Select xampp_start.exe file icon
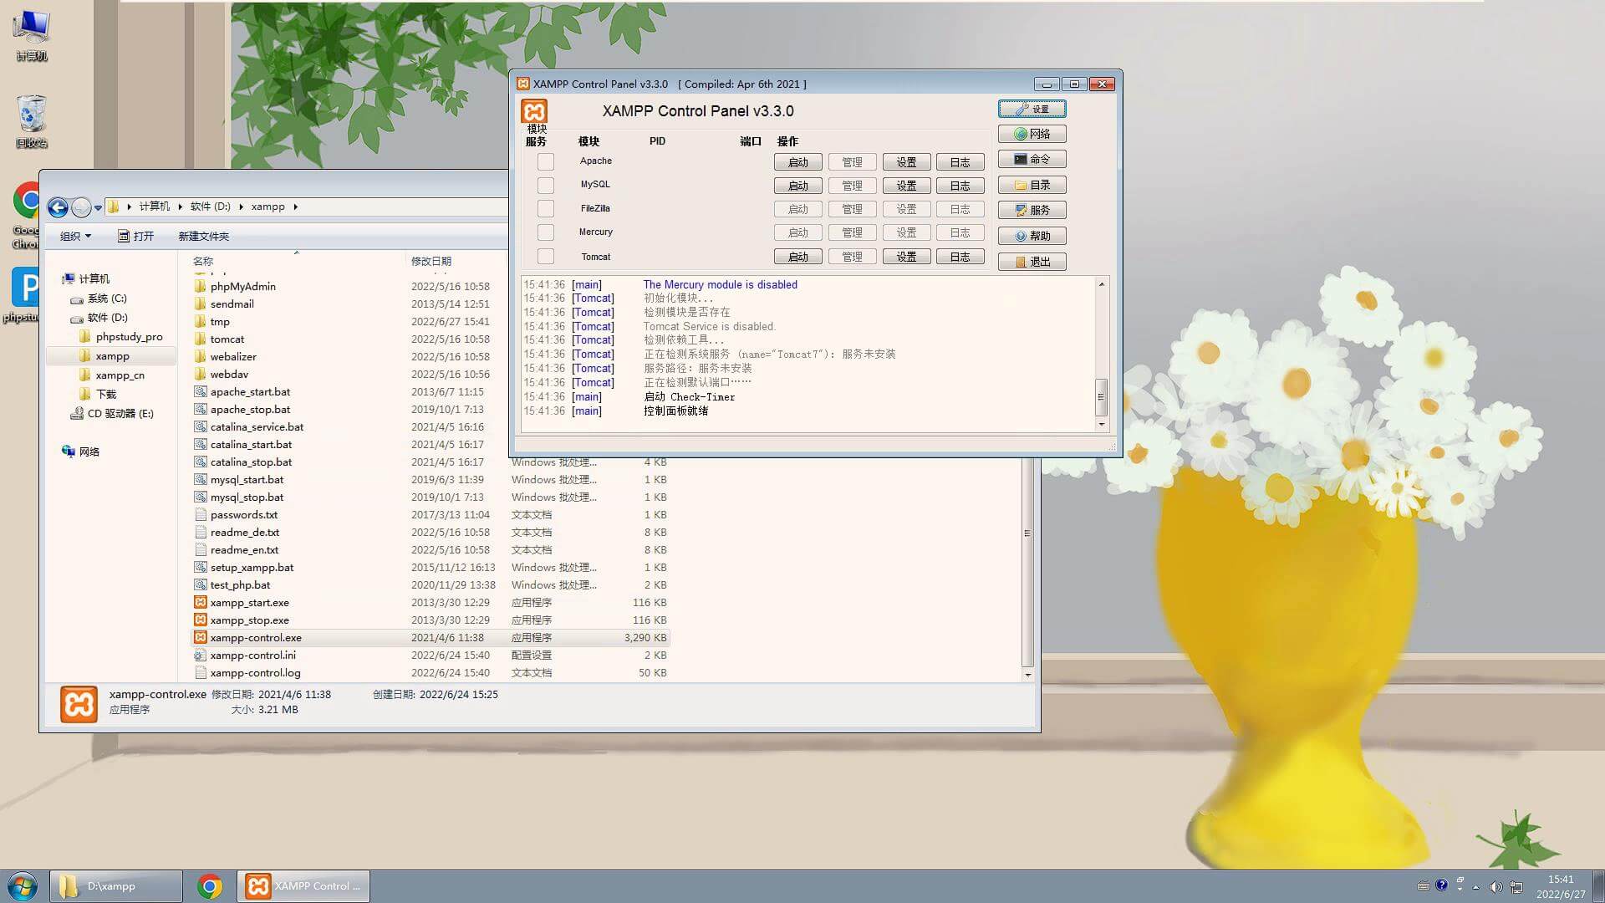Image resolution: width=1605 pixels, height=903 pixels. [x=201, y=602]
